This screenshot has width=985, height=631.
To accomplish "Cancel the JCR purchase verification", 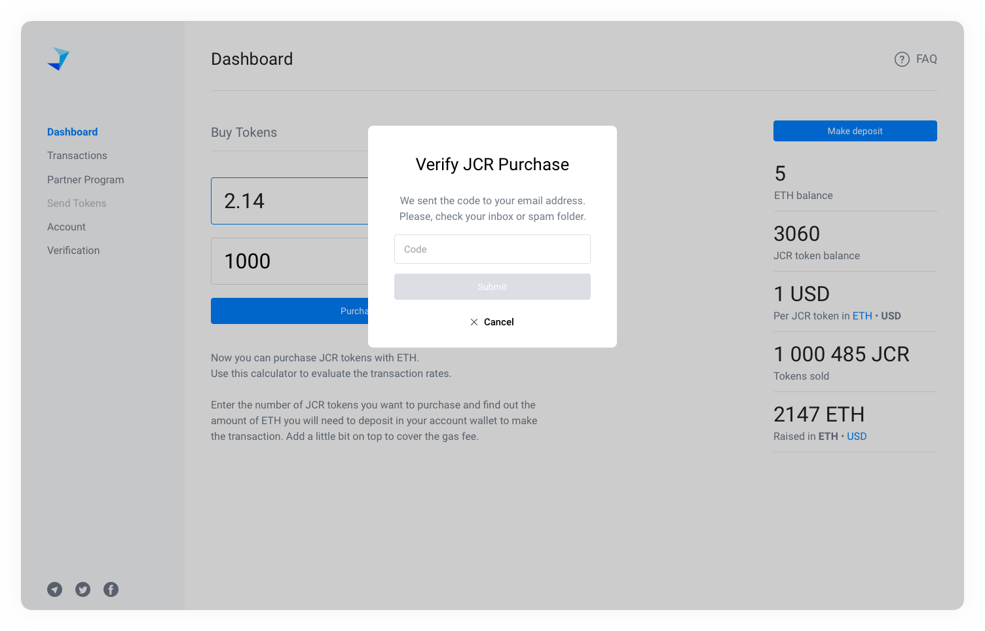I will click(498, 322).
